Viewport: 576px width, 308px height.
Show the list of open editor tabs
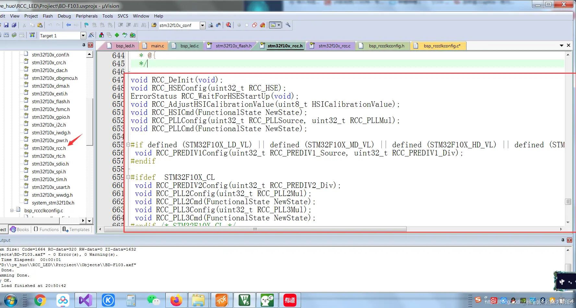point(561,45)
